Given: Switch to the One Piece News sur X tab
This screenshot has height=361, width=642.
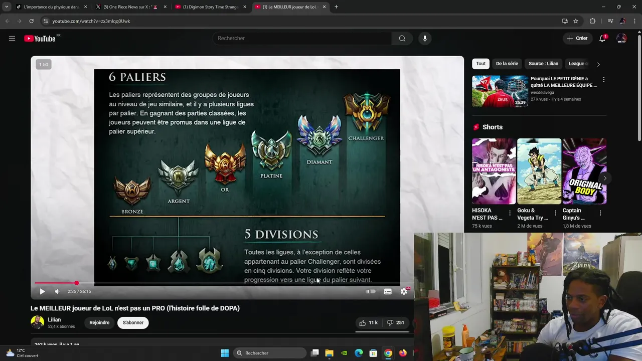Looking at the screenshot, I should tap(131, 7).
